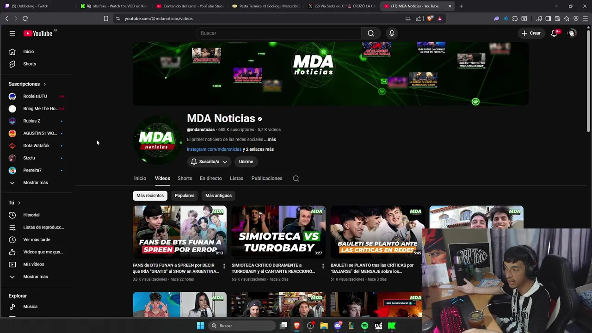Click the search magnifier button
Image resolution: width=592 pixels, height=333 pixels.
371,33
